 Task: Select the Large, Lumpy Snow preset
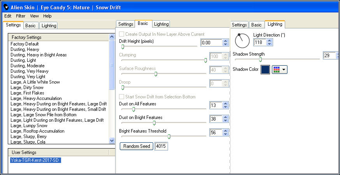click(x=29, y=126)
